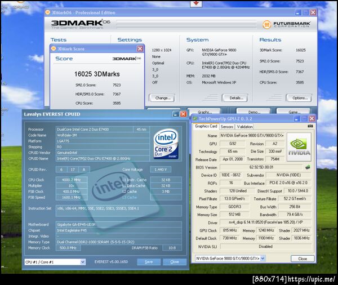The image size is (338, 285).
Task: Switch to the Sensors tab
Action: pos(227,127)
